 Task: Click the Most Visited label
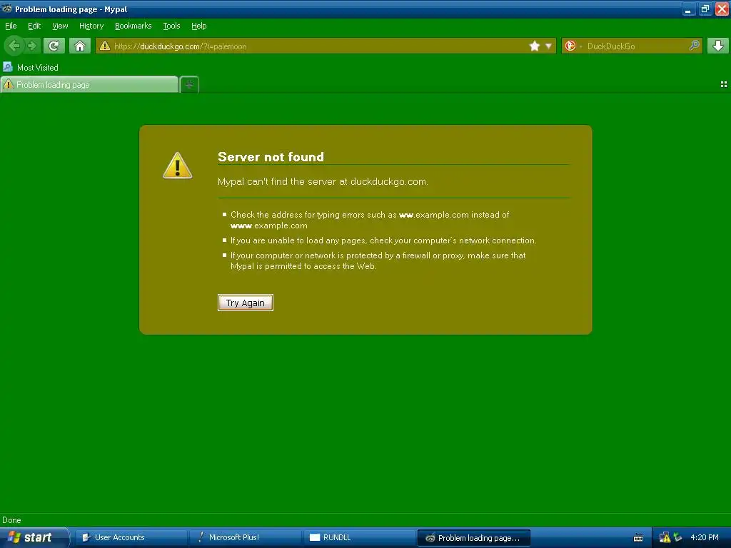pyautogui.click(x=38, y=67)
